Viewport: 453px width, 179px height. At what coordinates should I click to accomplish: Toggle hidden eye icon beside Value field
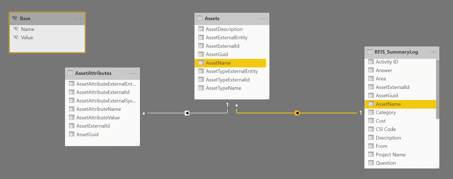[16, 37]
